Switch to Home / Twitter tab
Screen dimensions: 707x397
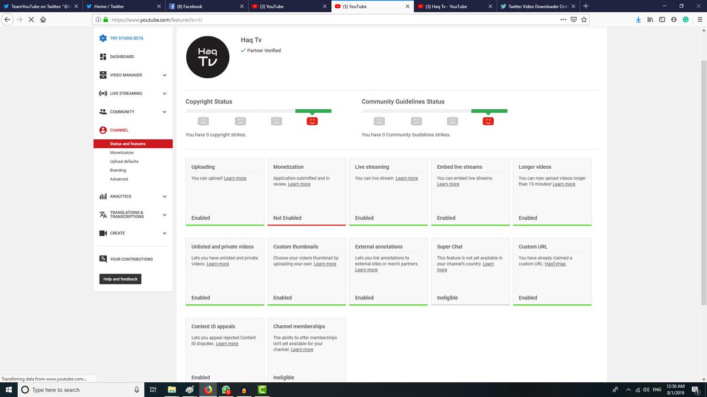coord(123,6)
